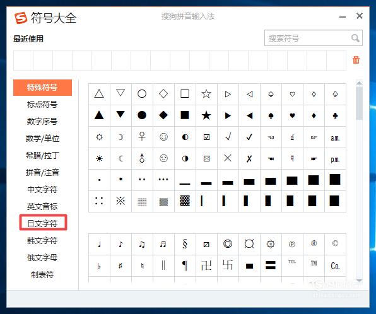
Task: Insert the solid left-pointing triangle ◀
Action: (249, 115)
